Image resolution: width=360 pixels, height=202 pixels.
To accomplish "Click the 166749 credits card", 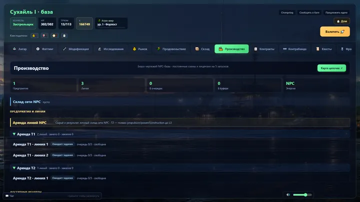I will [84, 23].
